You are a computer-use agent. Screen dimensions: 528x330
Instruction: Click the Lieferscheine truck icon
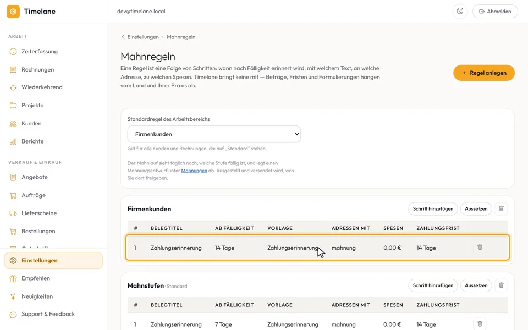(x=13, y=213)
